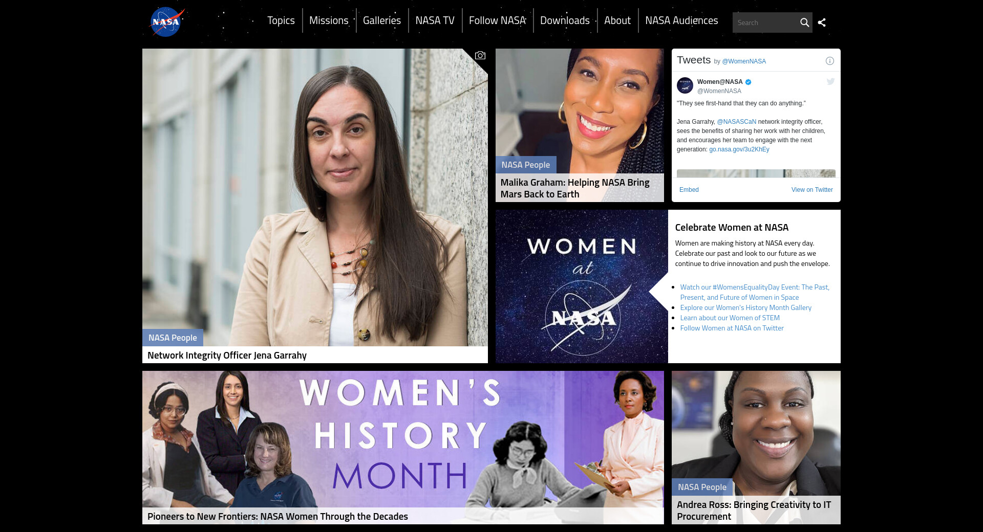Select the NASA TV menu item
This screenshot has width=983, height=532.
coord(435,20)
